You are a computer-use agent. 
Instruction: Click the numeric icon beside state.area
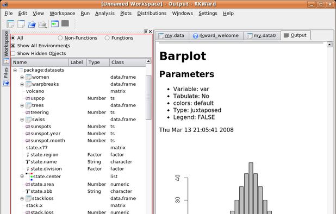[x=28, y=184]
